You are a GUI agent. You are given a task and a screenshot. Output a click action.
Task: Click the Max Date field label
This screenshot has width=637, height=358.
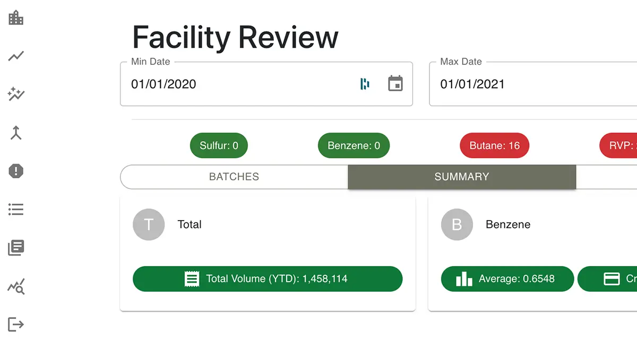click(461, 62)
